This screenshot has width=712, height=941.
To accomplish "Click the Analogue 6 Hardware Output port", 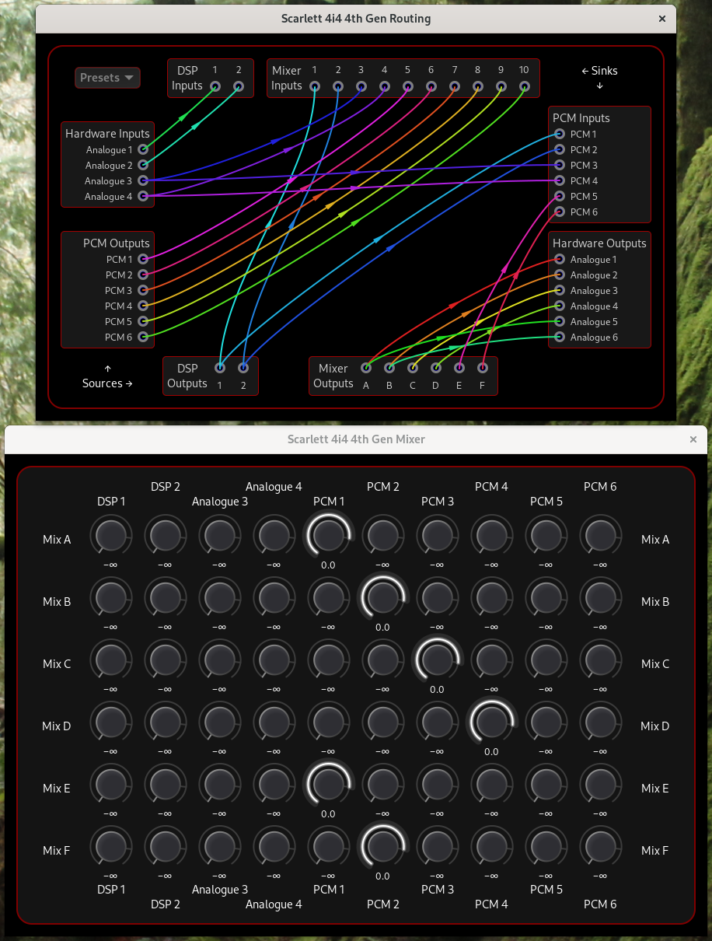I will (x=559, y=337).
